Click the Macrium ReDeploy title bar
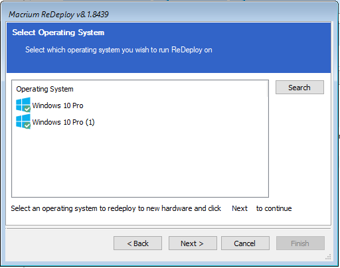Screen dimensions: 340x268 (168, 14)
